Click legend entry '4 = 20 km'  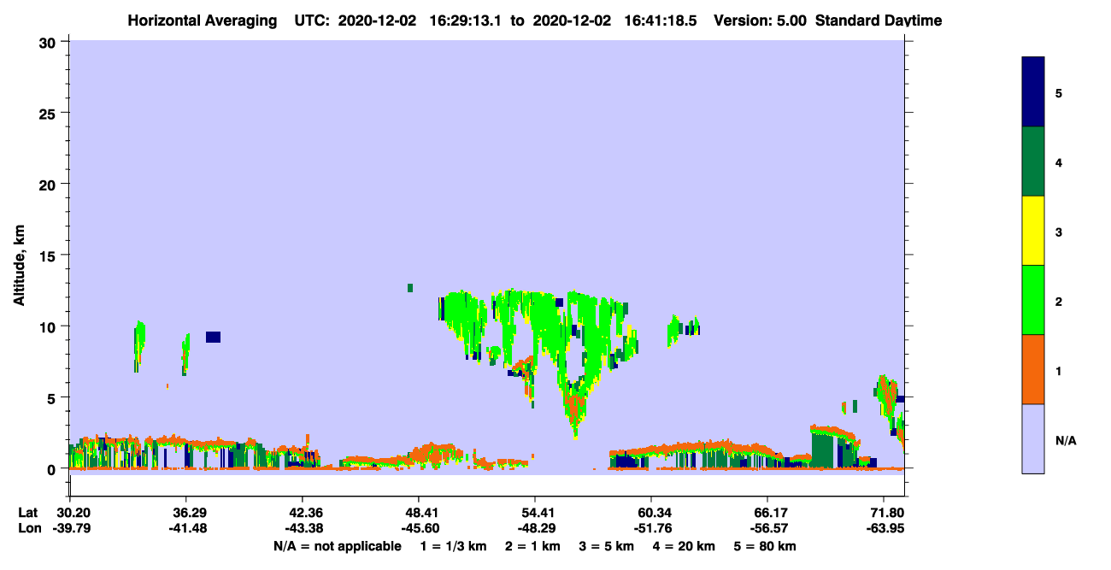[686, 545]
